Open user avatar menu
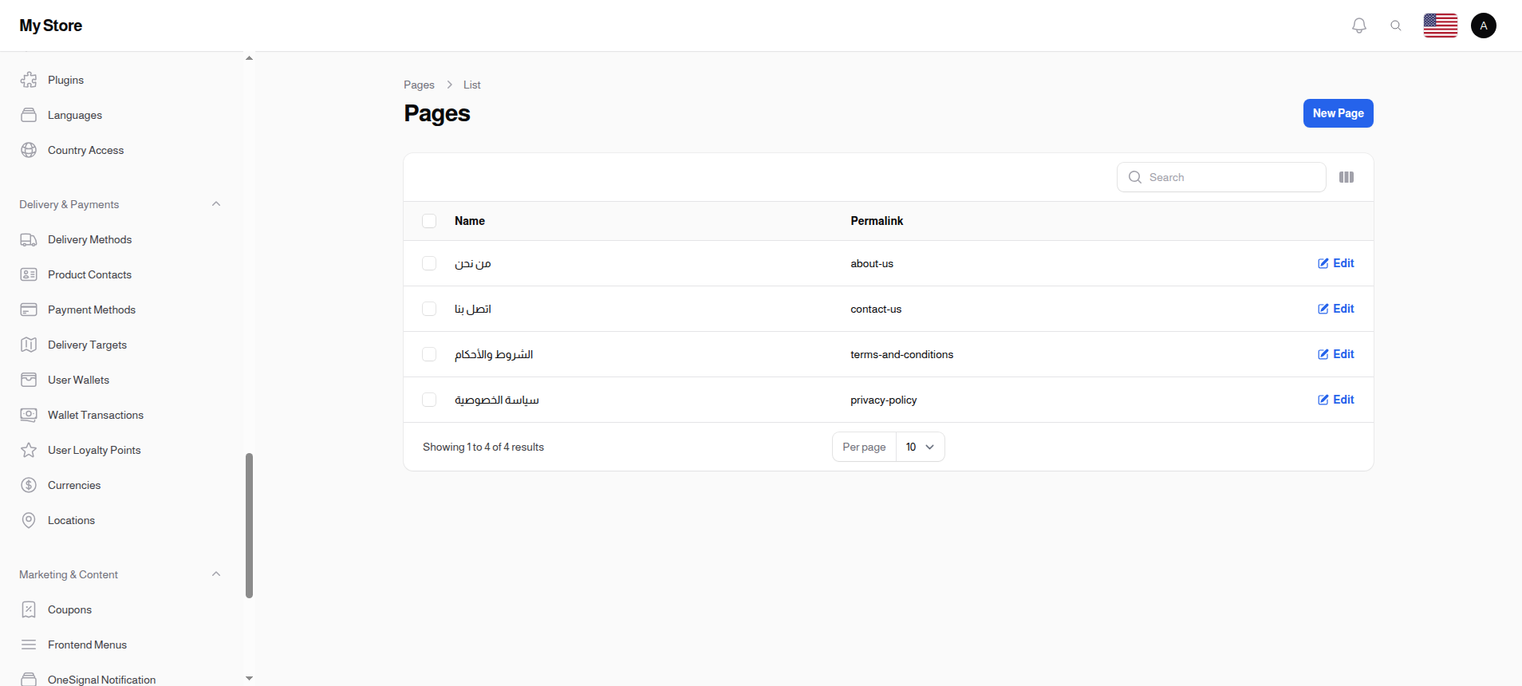This screenshot has width=1522, height=686. 1484,26
